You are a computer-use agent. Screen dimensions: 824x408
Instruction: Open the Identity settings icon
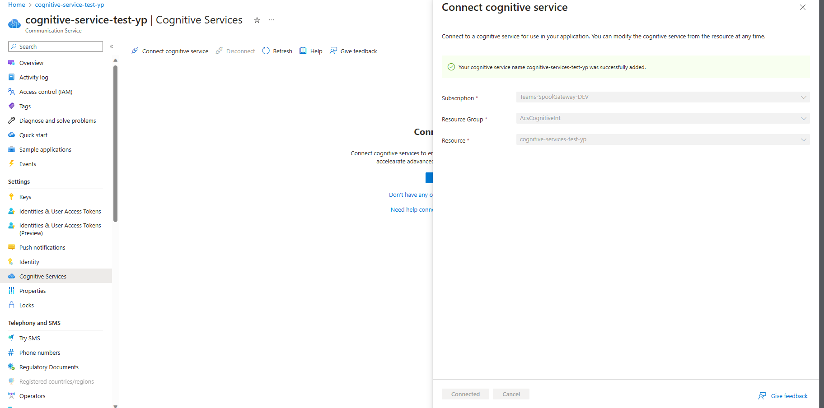point(11,262)
